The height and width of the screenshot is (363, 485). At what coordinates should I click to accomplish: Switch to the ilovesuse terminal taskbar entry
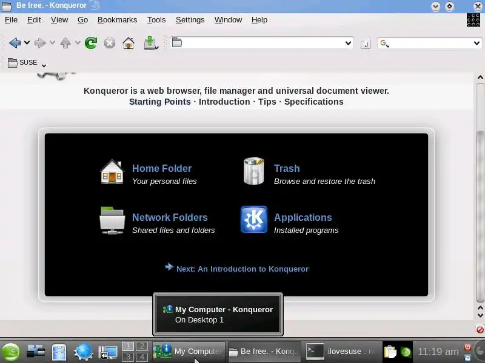click(340, 352)
